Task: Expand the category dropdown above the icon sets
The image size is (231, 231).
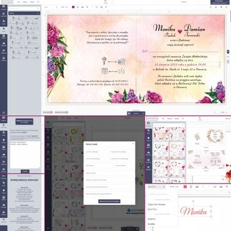Action: [x=24, y=13]
